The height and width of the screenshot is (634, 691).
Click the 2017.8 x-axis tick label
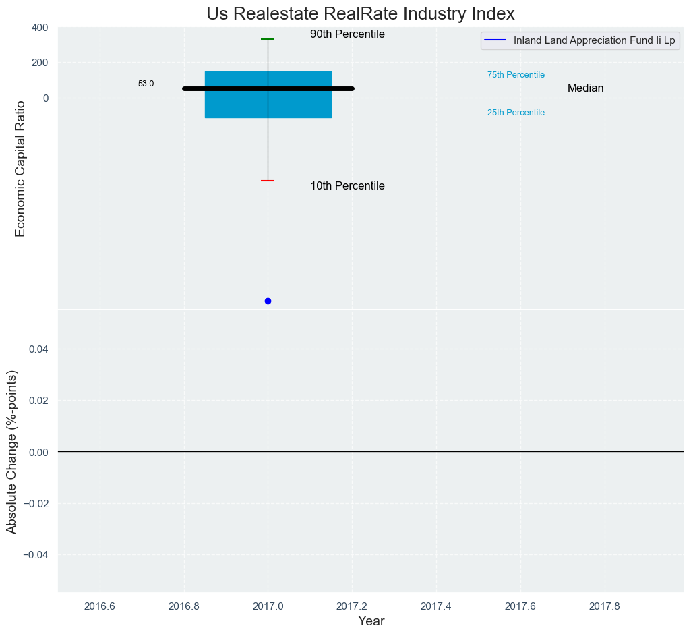coord(605,605)
